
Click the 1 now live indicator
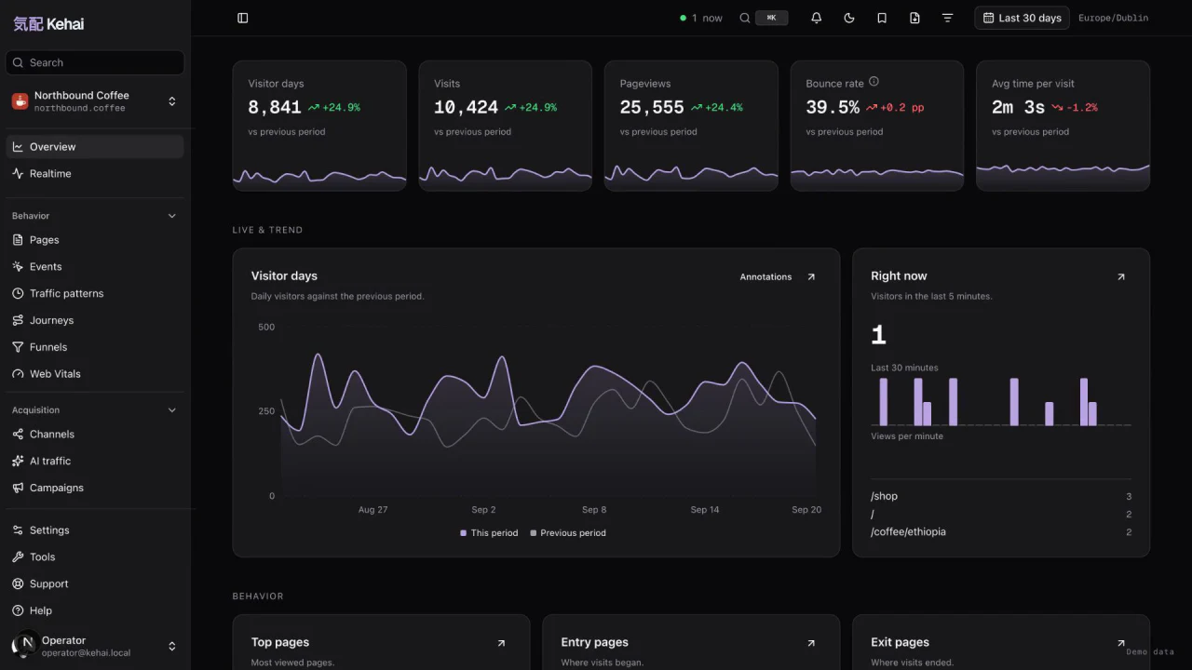click(x=701, y=18)
